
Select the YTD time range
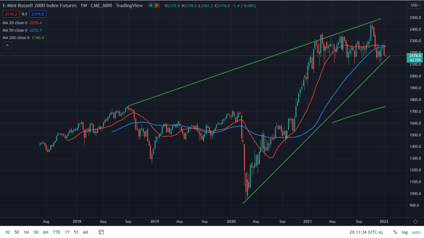pos(56,232)
